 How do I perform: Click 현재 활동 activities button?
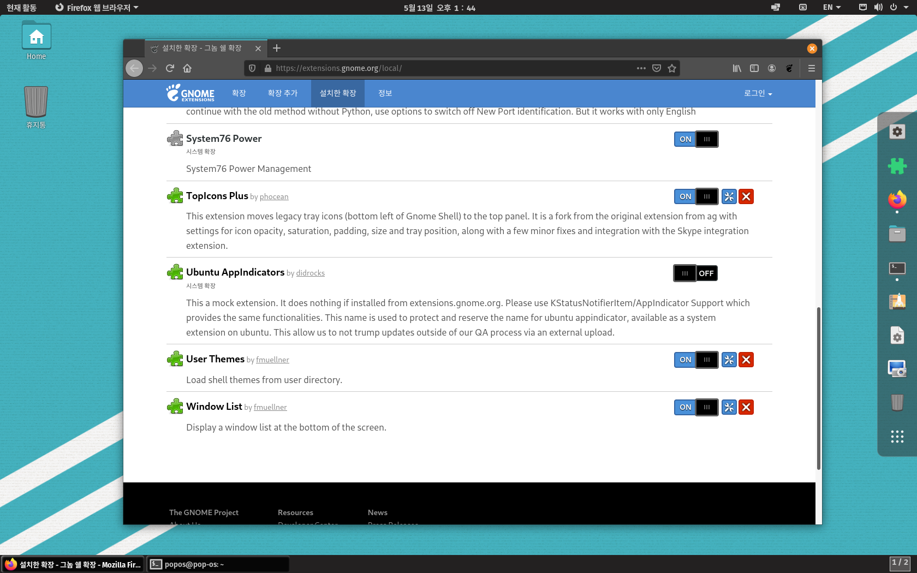(x=22, y=8)
